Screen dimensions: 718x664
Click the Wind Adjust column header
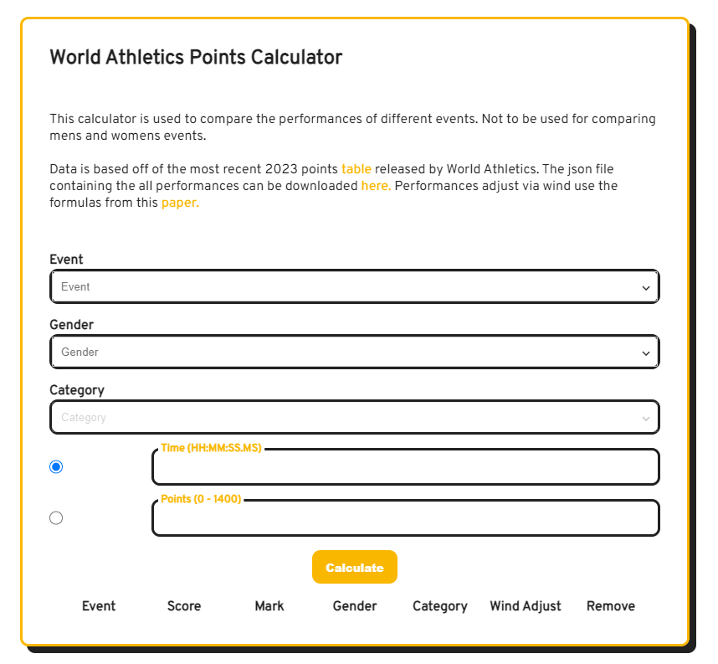pyautogui.click(x=526, y=605)
